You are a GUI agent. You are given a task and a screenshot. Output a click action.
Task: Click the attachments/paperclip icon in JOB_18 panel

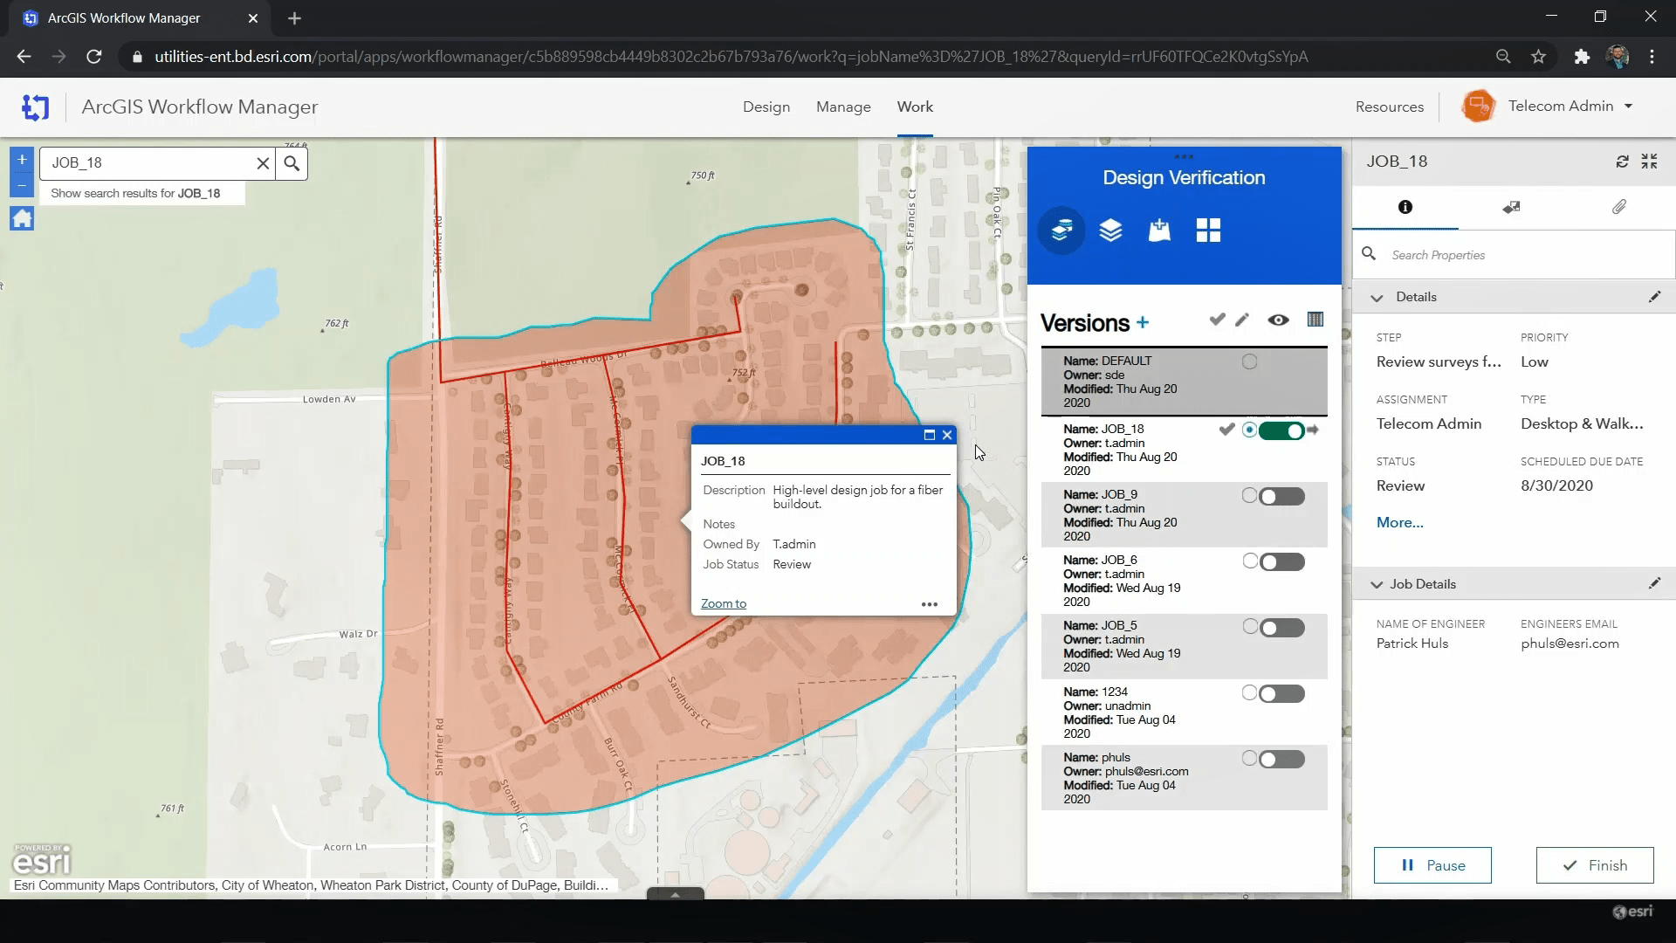[1619, 206]
